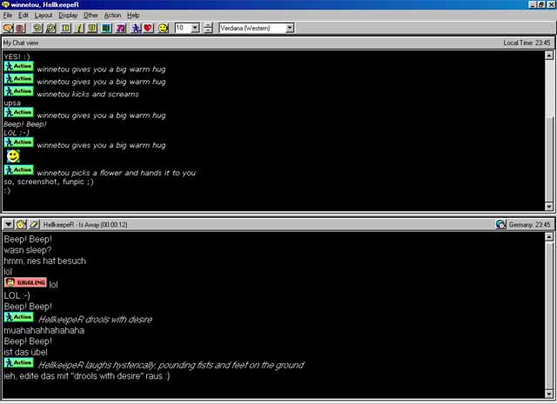557x404 pixels.
Task: Click the red heart icon in toolbar
Action: point(148,28)
